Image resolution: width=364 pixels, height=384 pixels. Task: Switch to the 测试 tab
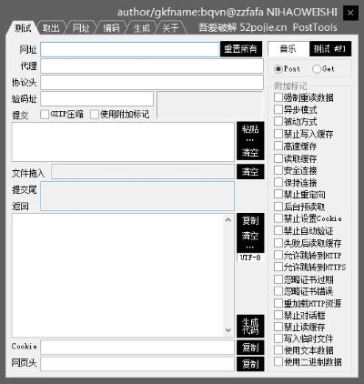[22, 28]
